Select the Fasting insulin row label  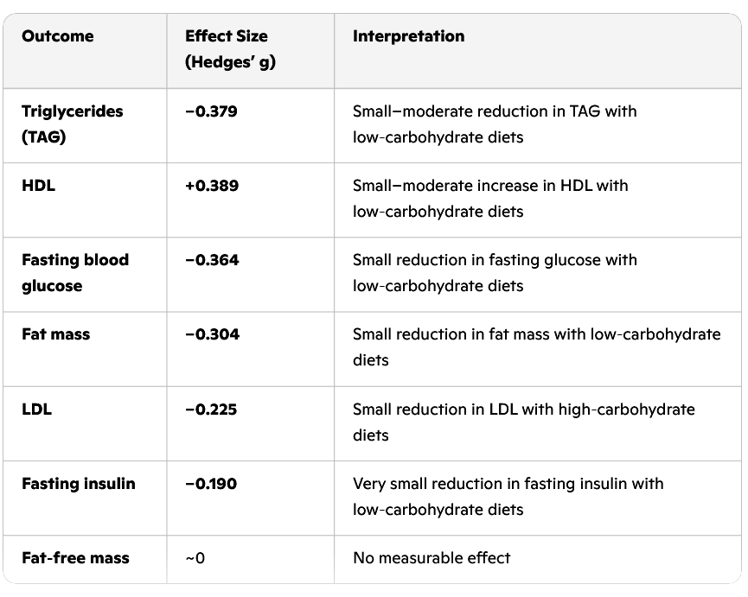click(78, 483)
